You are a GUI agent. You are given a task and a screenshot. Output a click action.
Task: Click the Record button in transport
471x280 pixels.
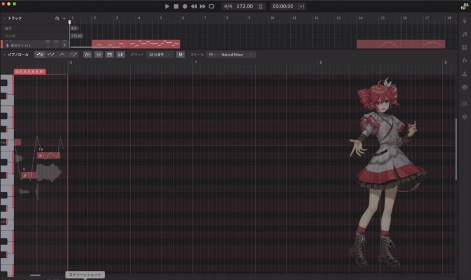point(185,6)
